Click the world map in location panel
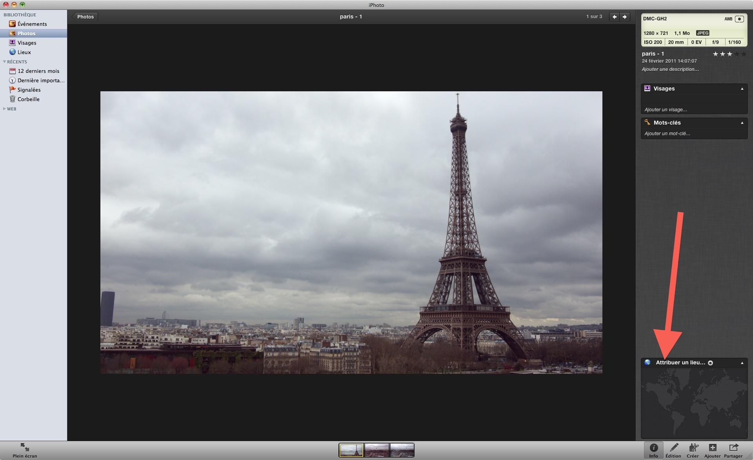753x460 pixels. [x=694, y=403]
